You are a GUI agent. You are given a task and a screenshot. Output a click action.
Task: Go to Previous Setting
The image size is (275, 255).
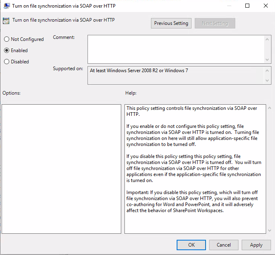171,23
